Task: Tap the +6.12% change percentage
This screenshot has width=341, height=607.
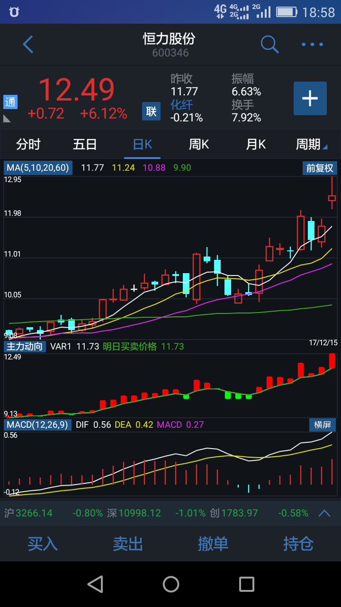Action: [103, 114]
